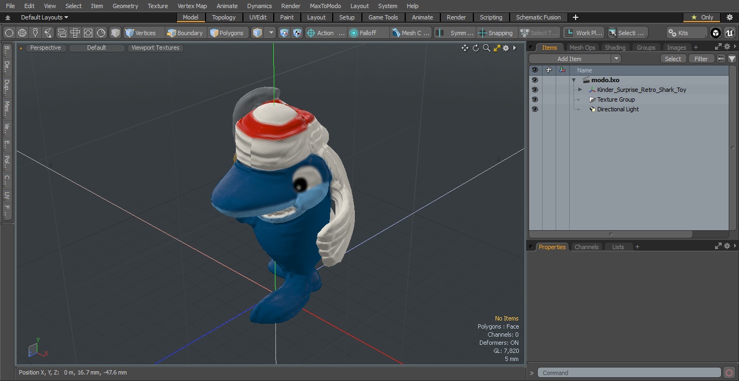Switch to the UVEdit layout tab
Image resolution: width=739 pixels, height=381 pixels.
(x=258, y=17)
